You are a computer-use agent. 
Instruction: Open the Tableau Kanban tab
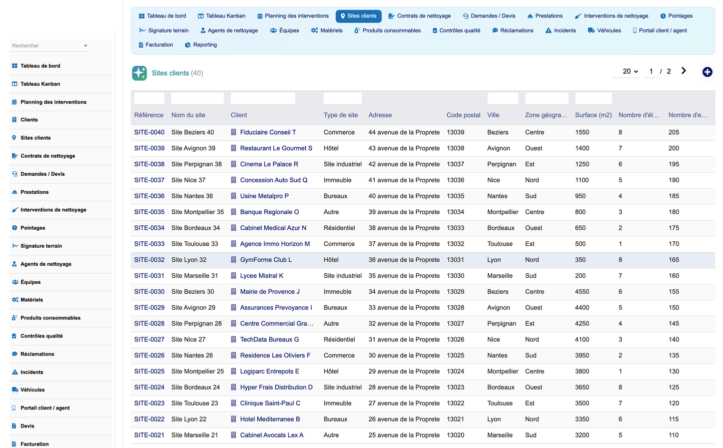(x=222, y=16)
